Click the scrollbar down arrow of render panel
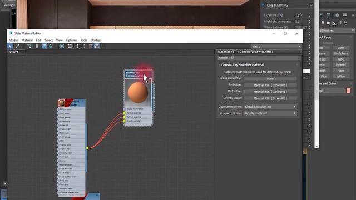This screenshot has width=356, height=200. 317,146
